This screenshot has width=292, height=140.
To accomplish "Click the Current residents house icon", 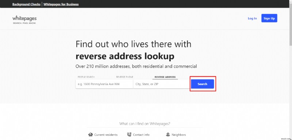I will (91, 135).
